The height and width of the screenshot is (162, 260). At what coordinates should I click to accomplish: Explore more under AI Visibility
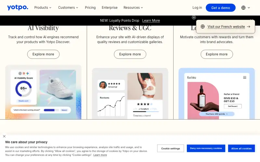coord(43,54)
